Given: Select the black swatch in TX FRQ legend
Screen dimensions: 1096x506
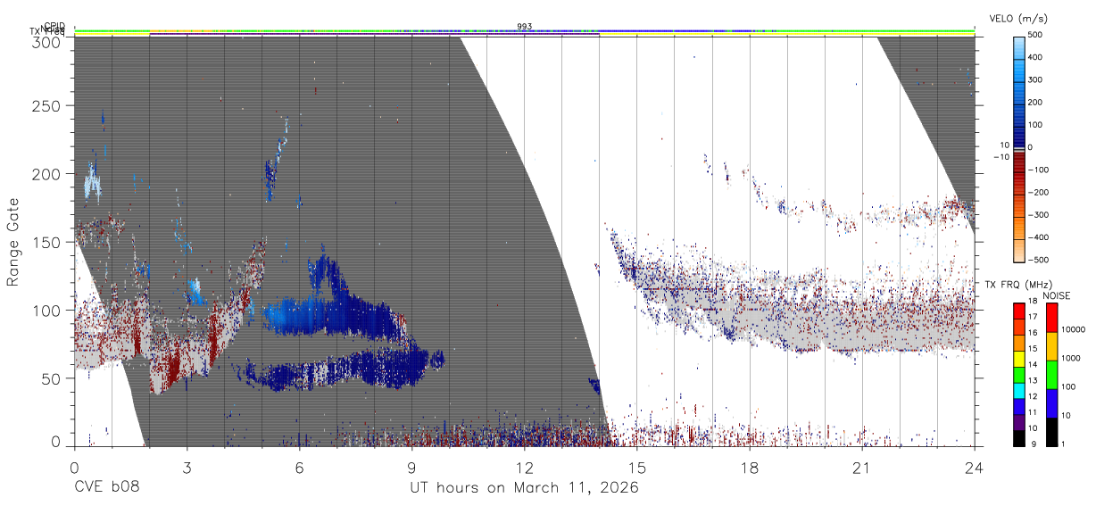Looking at the screenshot, I should [1018, 438].
